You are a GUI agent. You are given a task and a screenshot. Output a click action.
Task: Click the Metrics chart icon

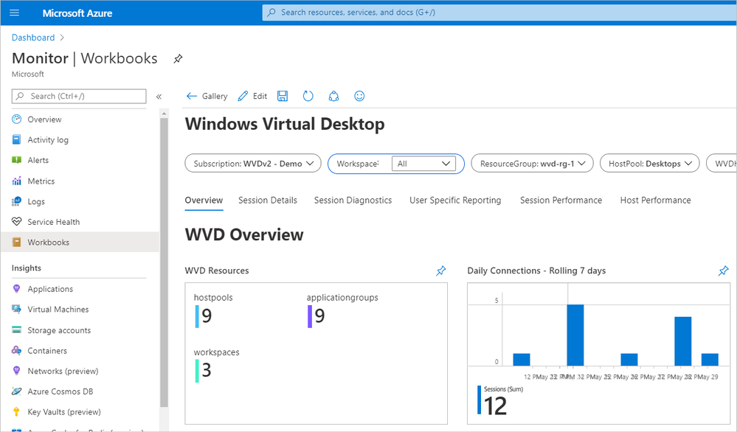pyautogui.click(x=16, y=181)
